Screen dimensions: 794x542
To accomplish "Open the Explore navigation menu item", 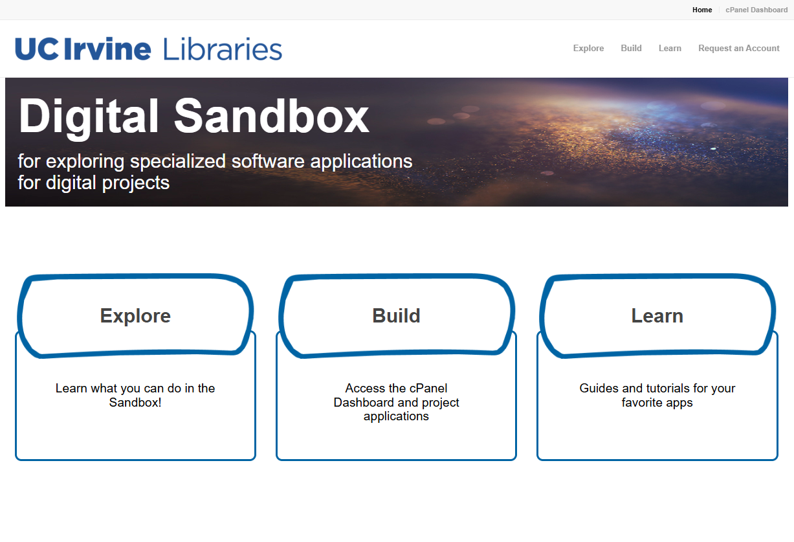I will click(x=588, y=48).
